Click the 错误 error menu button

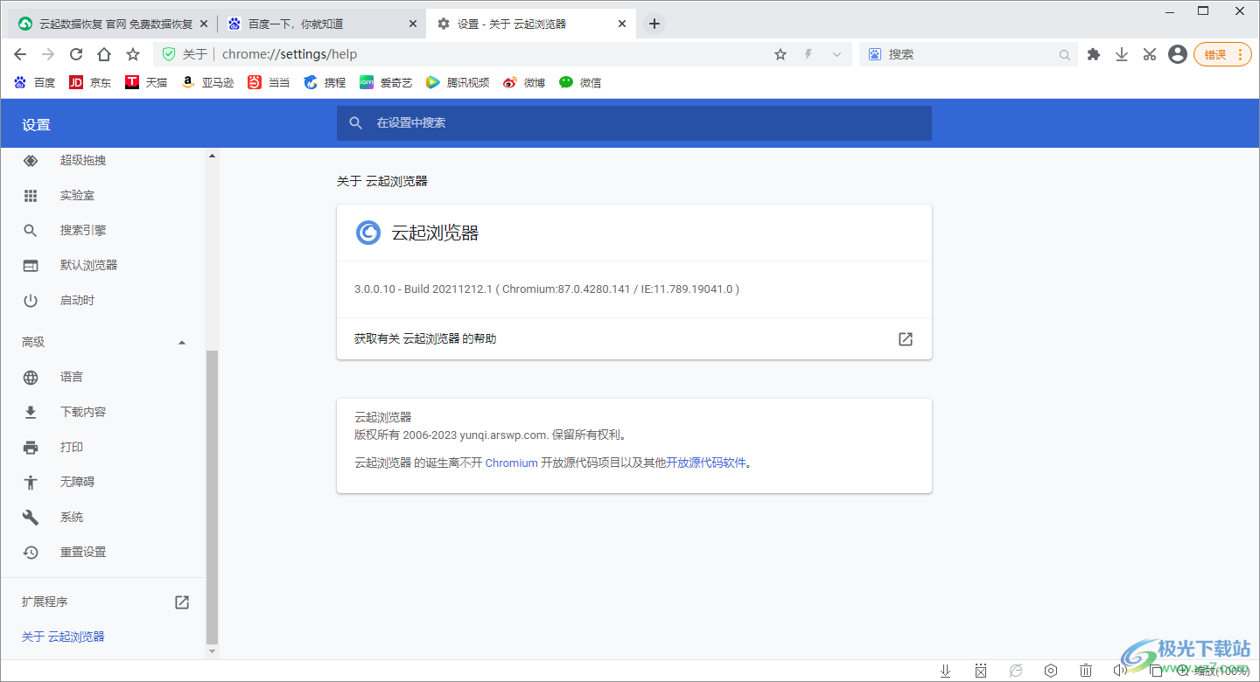(1222, 54)
